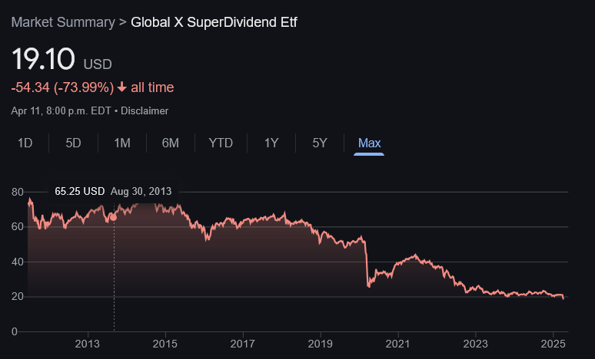Image resolution: width=595 pixels, height=359 pixels.
Task: Switch chart to 6M range
Action: tap(171, 143)
